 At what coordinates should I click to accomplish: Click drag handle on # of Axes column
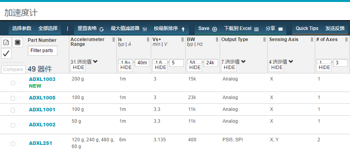pyautogui.click(x=346, y=39)
